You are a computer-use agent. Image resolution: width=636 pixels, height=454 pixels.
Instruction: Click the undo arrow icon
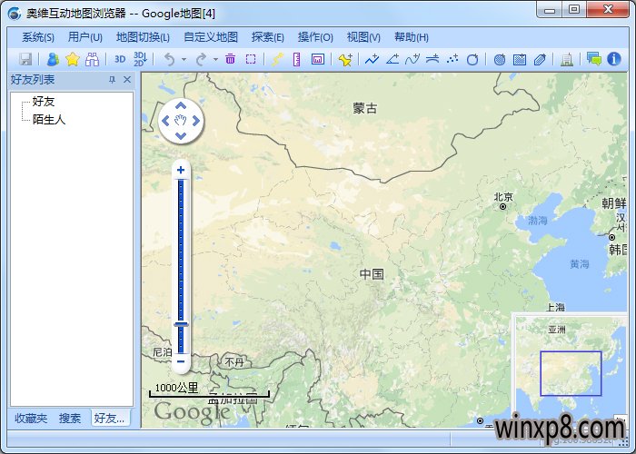[170, 59]
